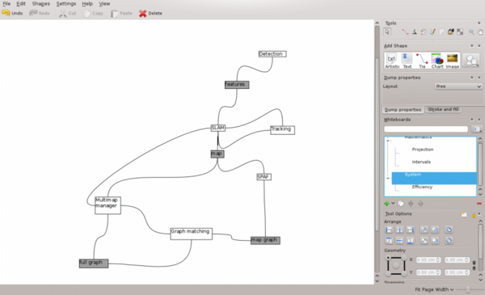Add a Chart shape
Image resolution: width=485 pixels, height=295 pixels.
point(437,61)
